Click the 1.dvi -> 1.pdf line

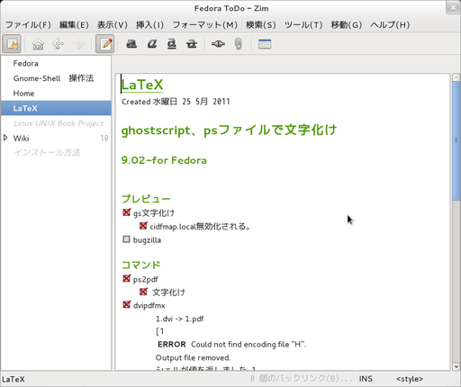179,319
